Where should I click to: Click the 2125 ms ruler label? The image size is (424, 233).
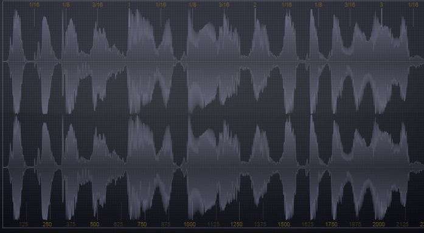[402, 225]
